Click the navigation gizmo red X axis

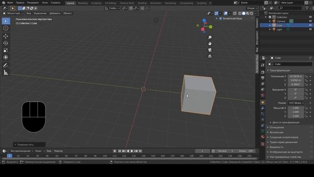coord(203,29)
